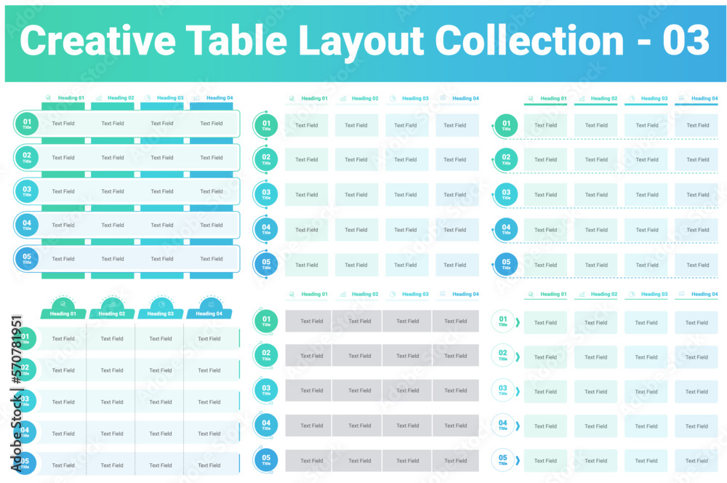Click the 05 badge in the rounded-outline row table
The width and height of the screenshot is (727, 483).
point(27,259)
